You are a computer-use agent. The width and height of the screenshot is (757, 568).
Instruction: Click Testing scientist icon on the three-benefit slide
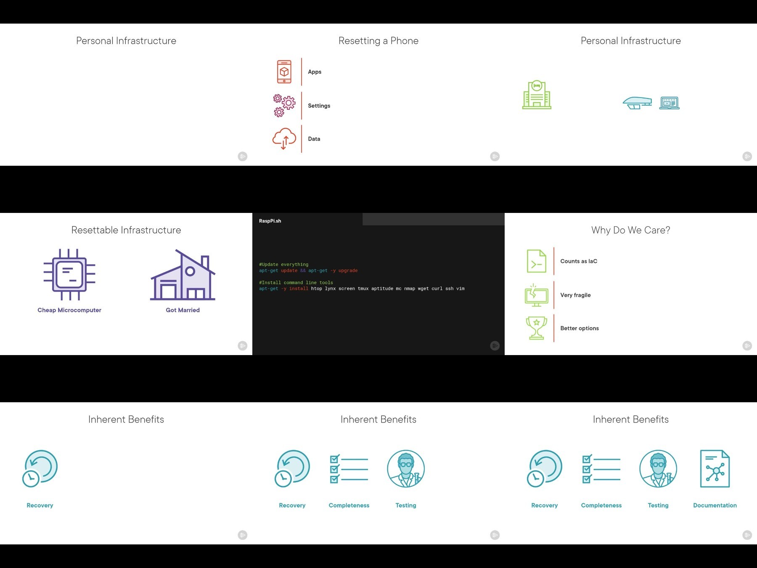[x=406, y=469]
